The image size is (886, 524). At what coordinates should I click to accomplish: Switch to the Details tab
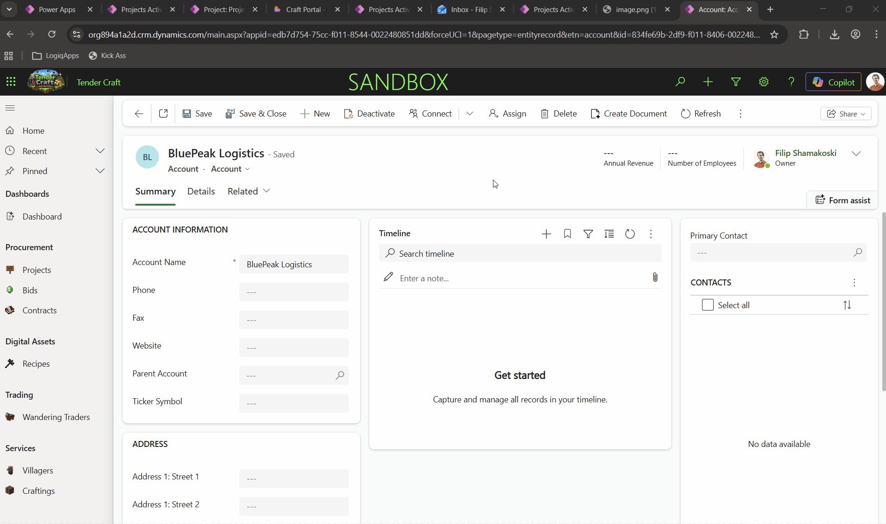201,191
